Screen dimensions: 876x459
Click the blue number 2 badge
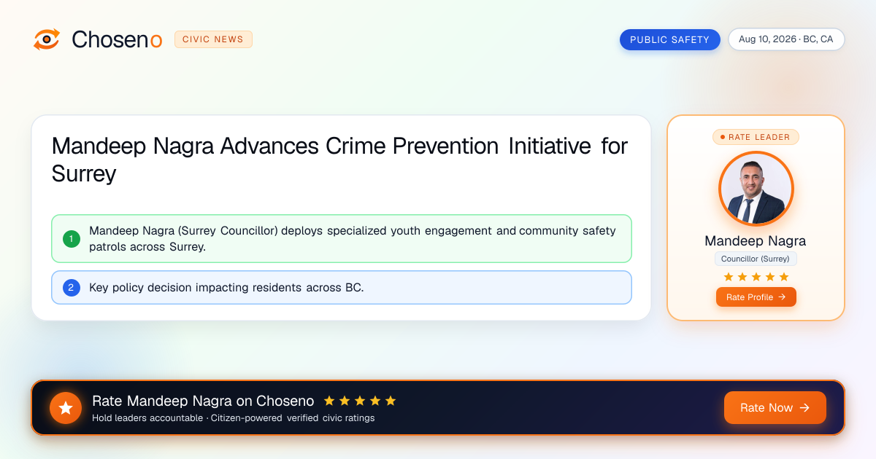point(71,287)
